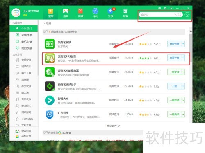Select 软件榜单 in the sidebar
Image resolution: width=205 pixels, height=153 pixels.
click(24, 35)
